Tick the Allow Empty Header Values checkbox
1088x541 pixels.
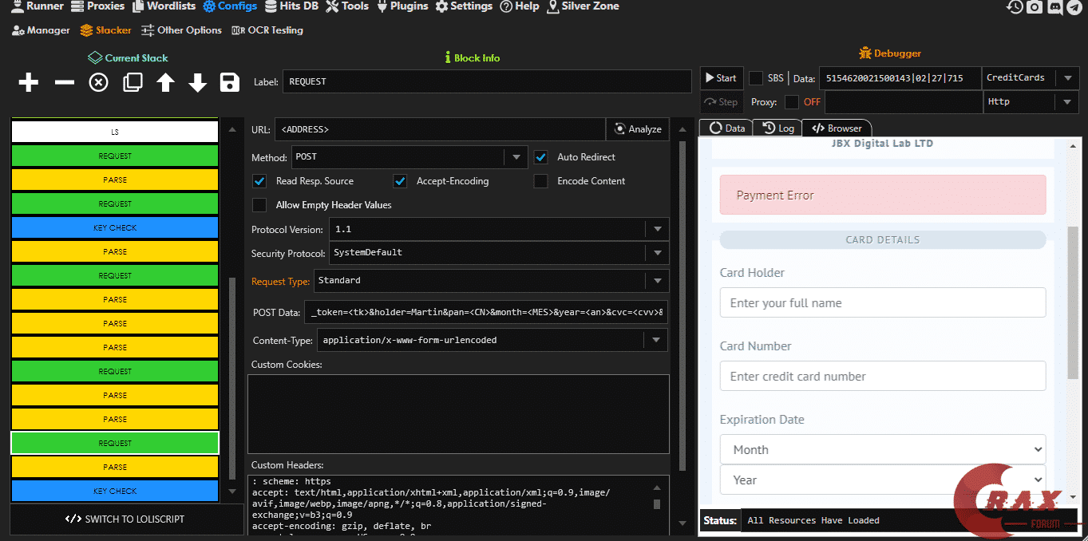(x=259, y=205)
